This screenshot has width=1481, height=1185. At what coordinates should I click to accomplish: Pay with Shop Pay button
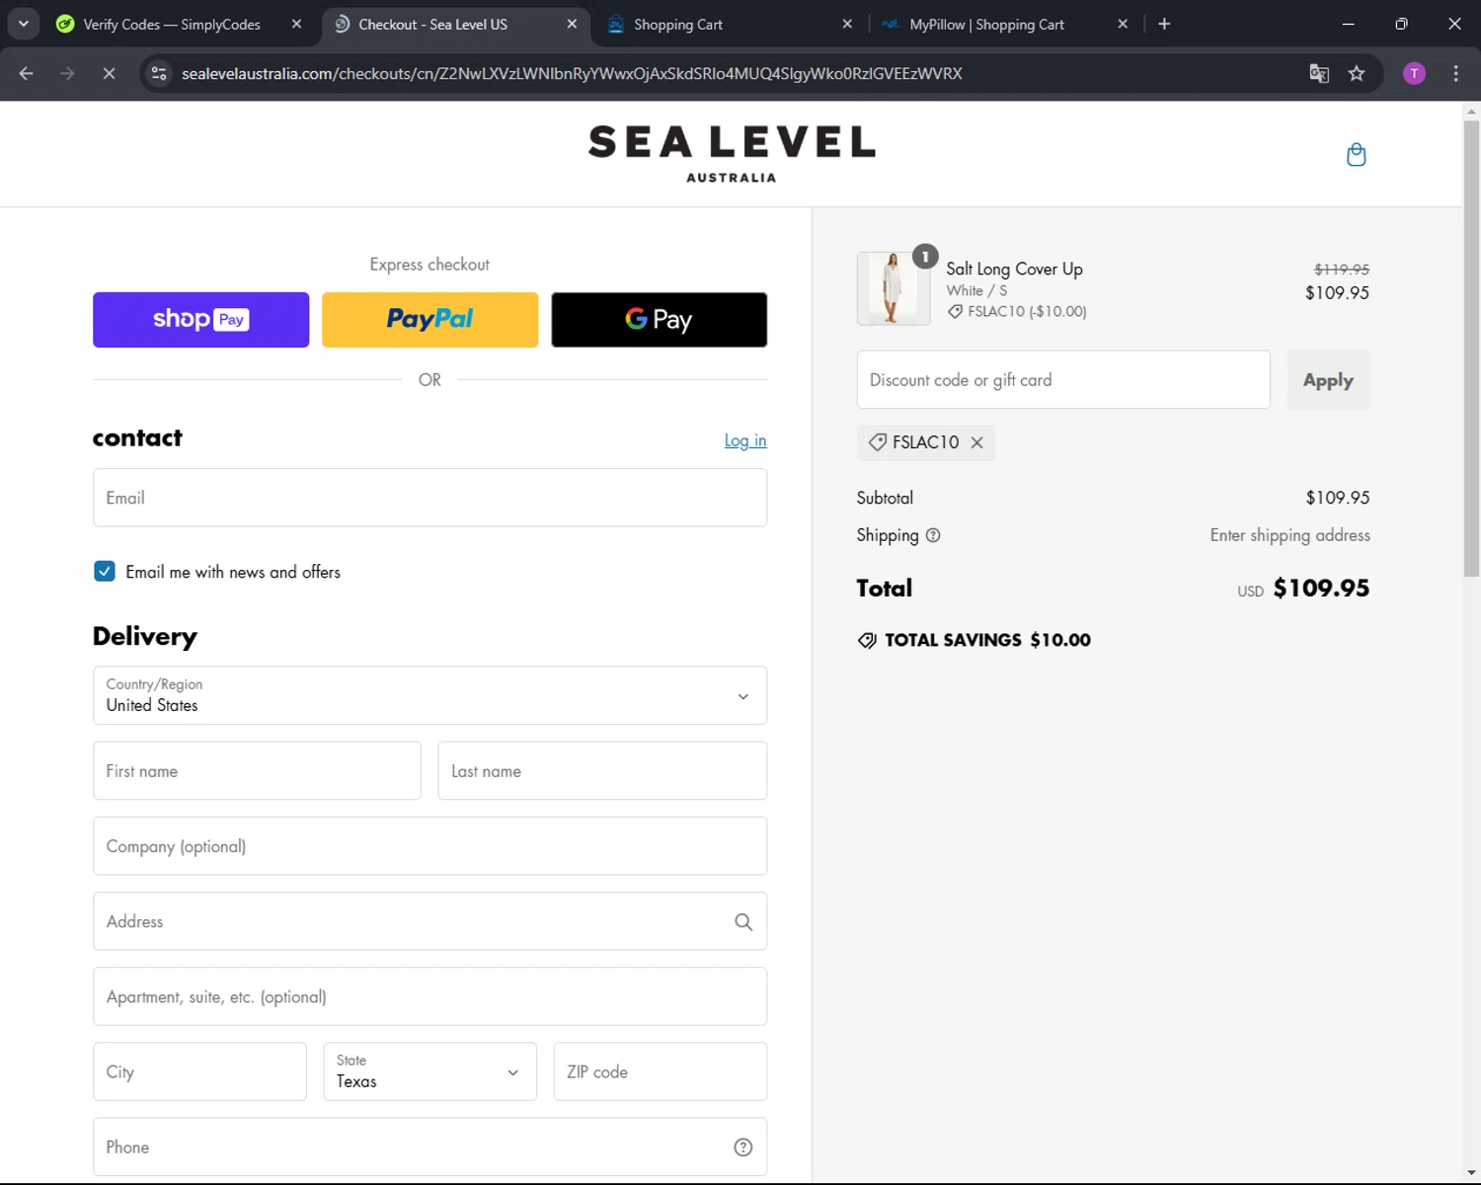tap(200, 319)
